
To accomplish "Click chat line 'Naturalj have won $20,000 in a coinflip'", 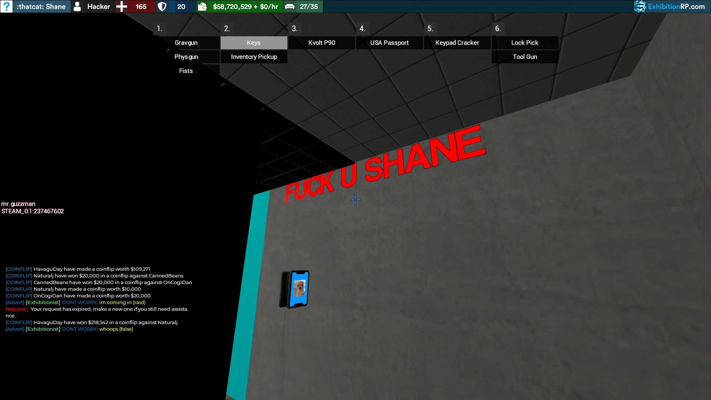I will (x=94, y=276).
